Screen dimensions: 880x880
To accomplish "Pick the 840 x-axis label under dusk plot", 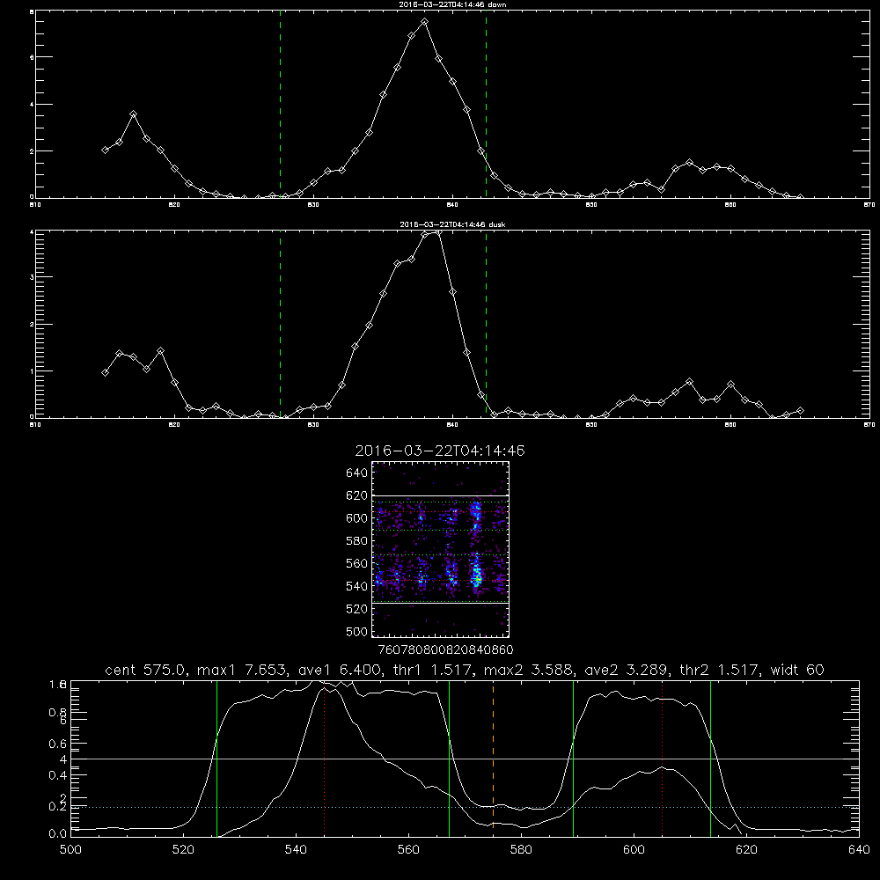I will tap(452, 425).
